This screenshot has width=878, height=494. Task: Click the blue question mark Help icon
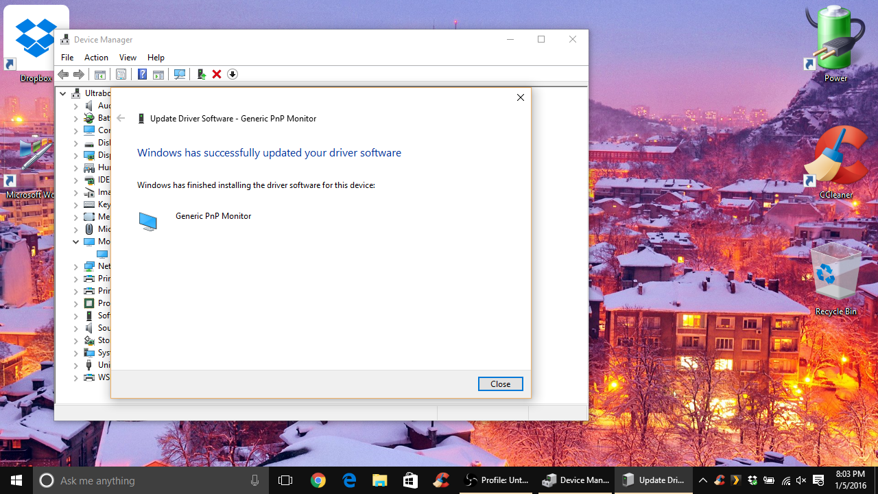(x=142, y=74)
